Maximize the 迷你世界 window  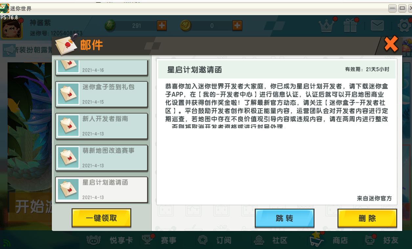point(402,8)
